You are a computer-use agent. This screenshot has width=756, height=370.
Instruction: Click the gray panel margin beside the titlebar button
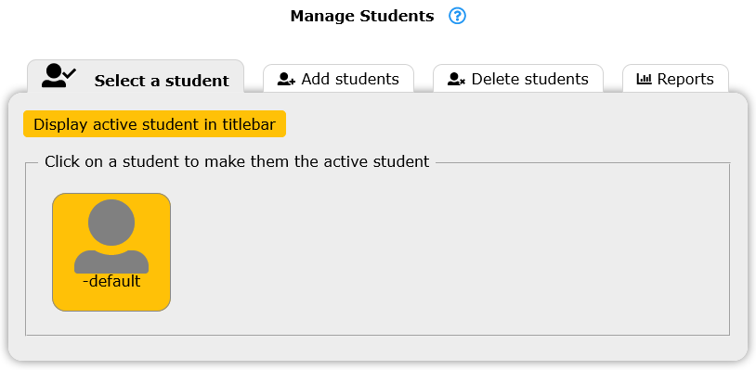pos(506,124)
